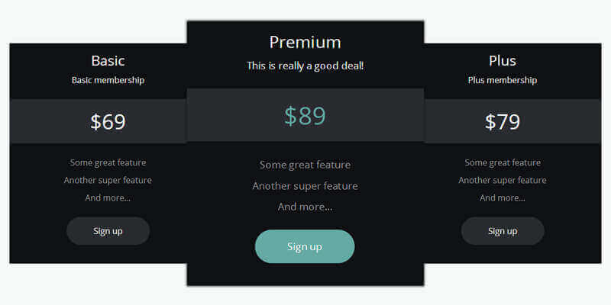
Task: Click the $69 price
Action: coord(108,121)
